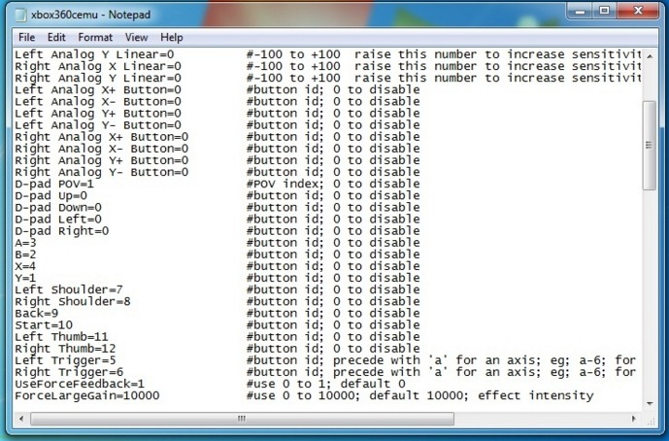Click the 'UseForceFeedback=1' setting
Screen dimensions: 669x441
pyautogui.click(x=80, y=385)
